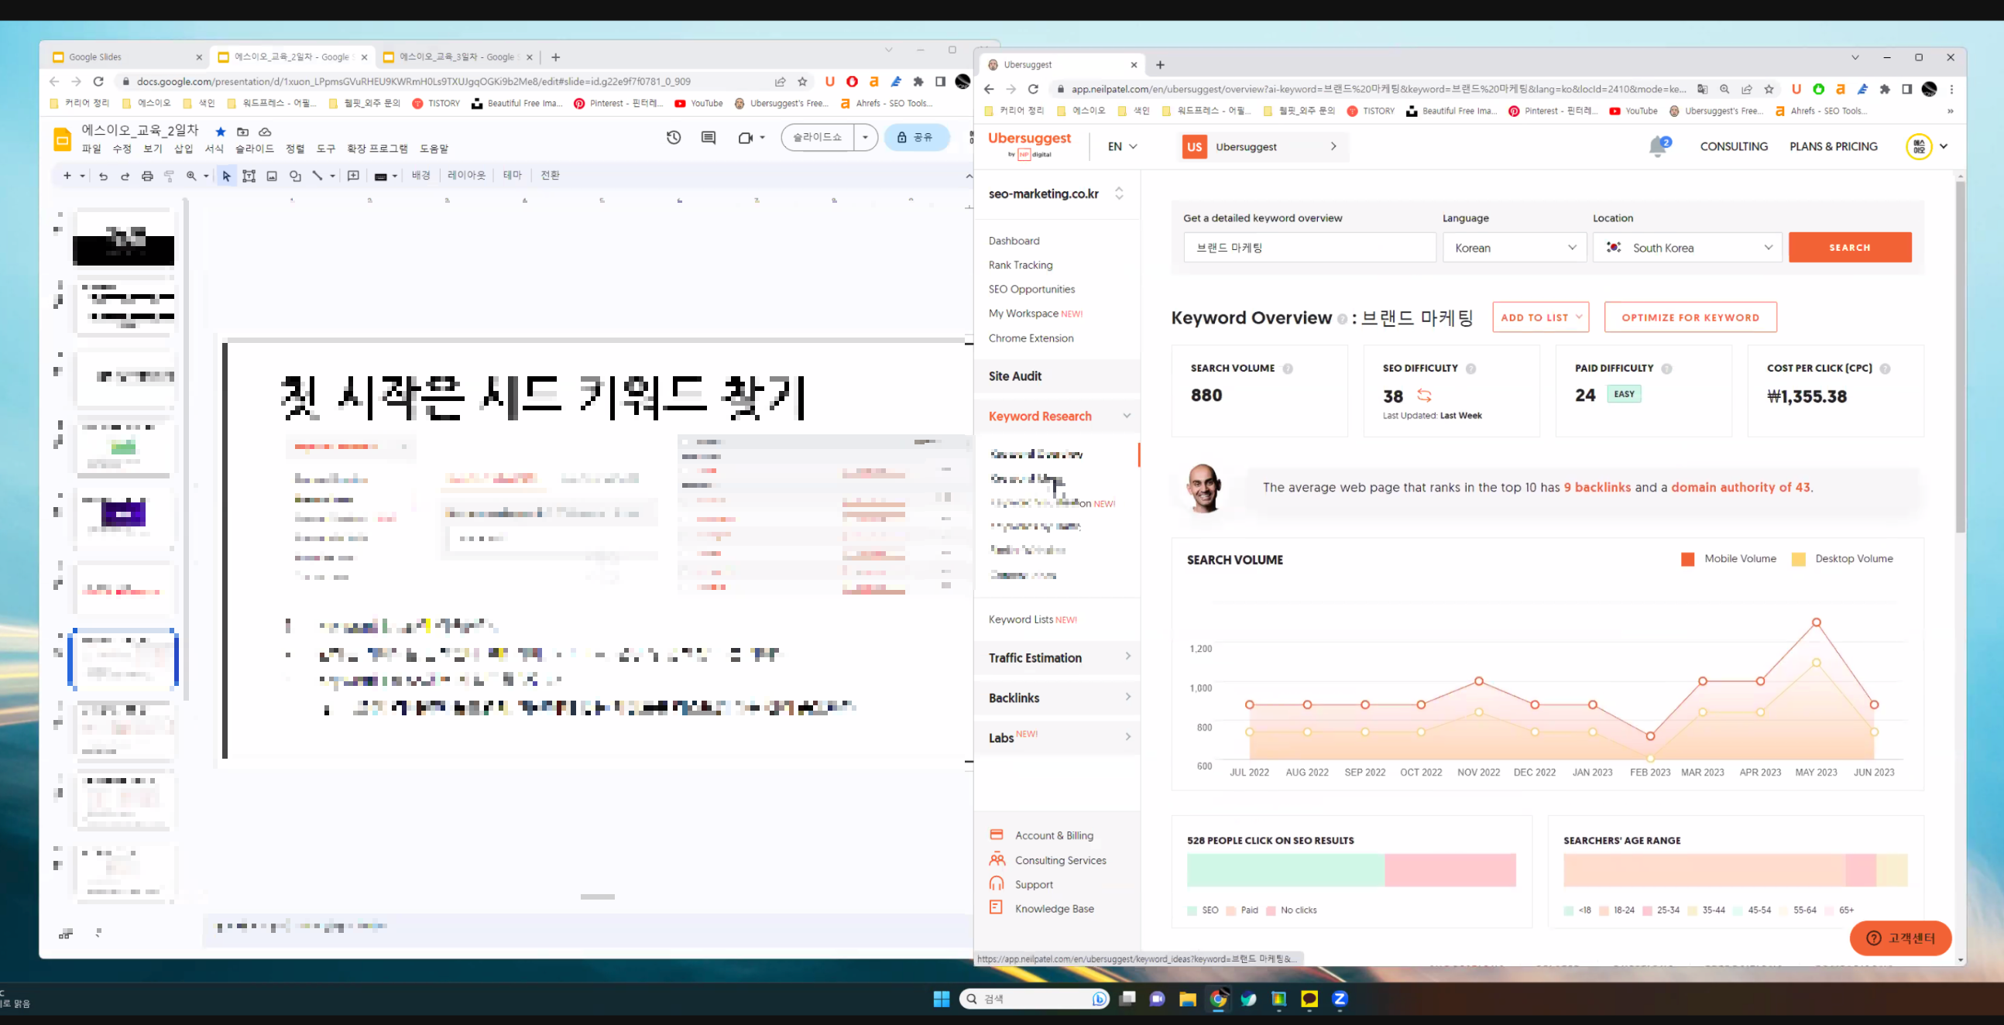Open version history clock icon in Slides

pos(674,138)
